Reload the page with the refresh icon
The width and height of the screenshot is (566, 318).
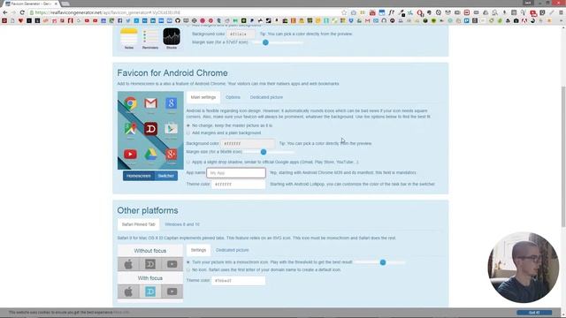(22, 12)
